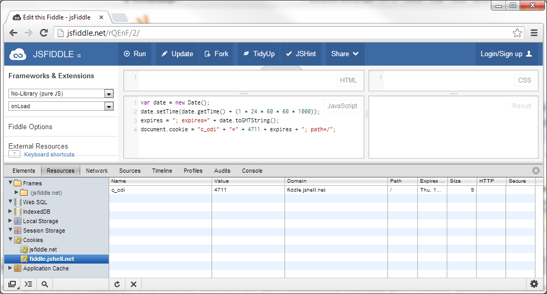Click TidyUp to format code
The width and height of the screenshot is (547, 294).
click(x=259, y=54)
